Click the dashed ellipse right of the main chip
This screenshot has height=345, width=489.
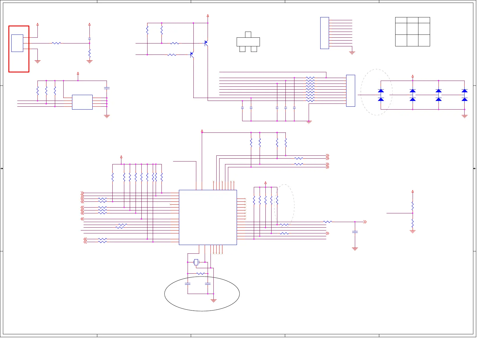coord(284,206)
